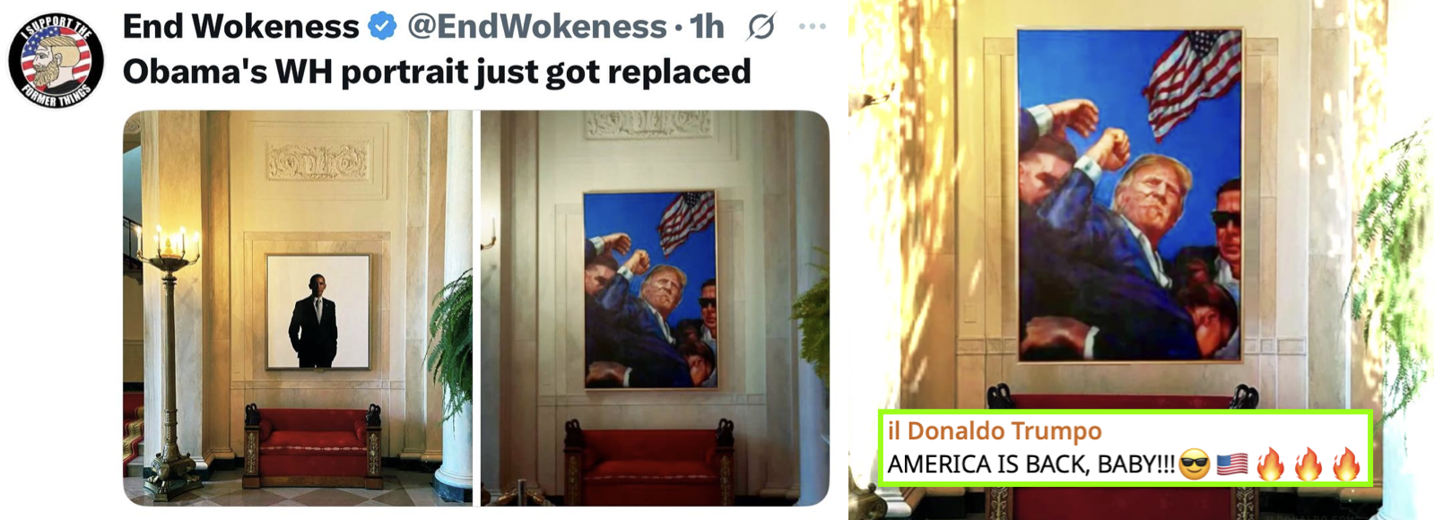Open the tweet's photo showing the Trump painting
This screenshot has height=520, width=1443.
655,308
